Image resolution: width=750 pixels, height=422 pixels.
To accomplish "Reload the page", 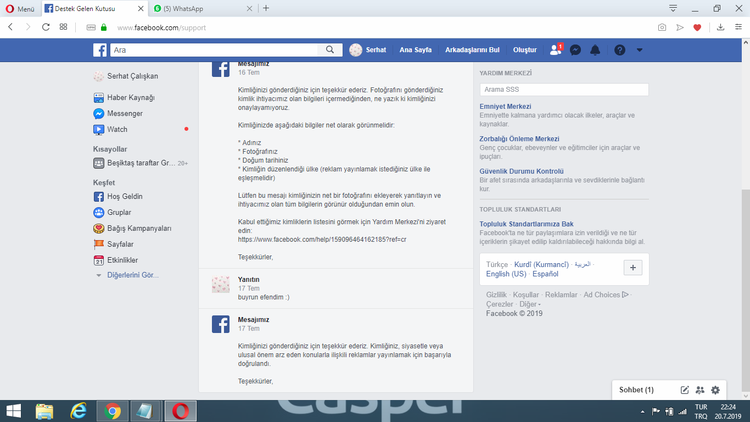I will [46, 27].
